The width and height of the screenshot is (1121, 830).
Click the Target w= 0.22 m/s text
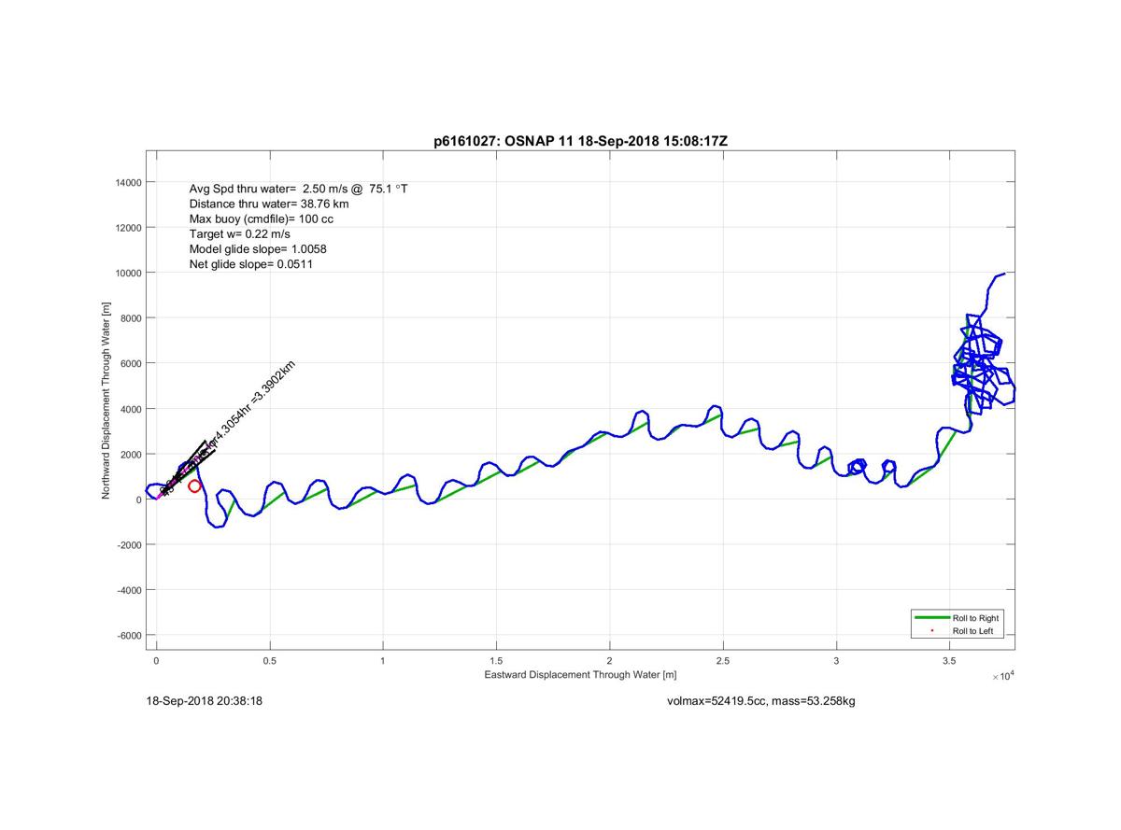(x=239, y=234)
